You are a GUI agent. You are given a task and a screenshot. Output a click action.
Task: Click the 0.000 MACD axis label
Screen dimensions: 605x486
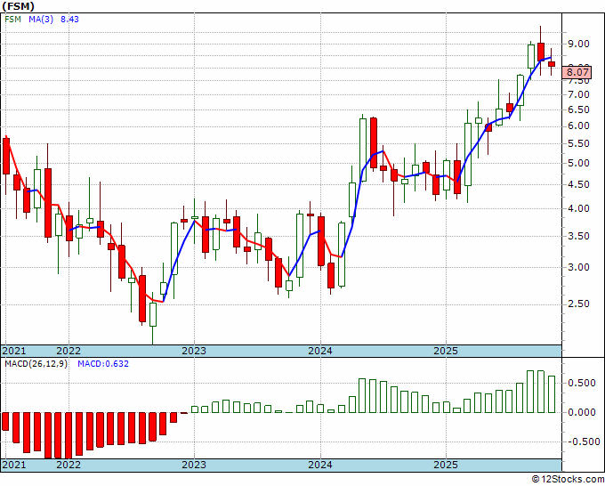tap(582, 412)
